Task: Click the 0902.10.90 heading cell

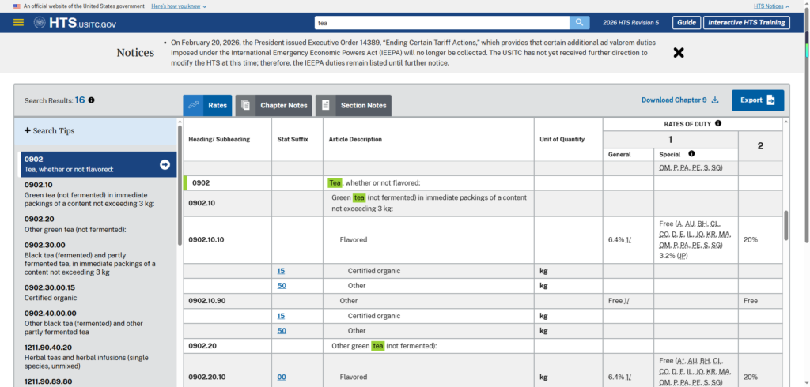Action: coord(228,301)
